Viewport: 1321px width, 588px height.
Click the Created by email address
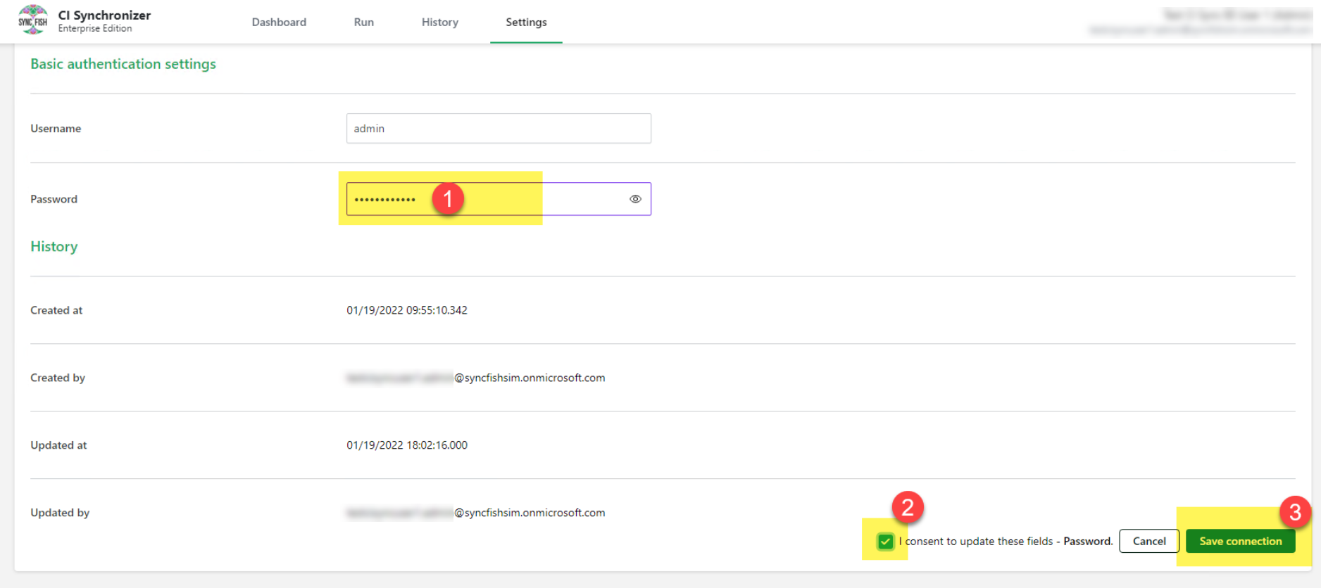coord(476,378)
